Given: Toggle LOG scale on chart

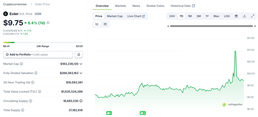Looking at the screenshot, I should [x=227, y=16].
